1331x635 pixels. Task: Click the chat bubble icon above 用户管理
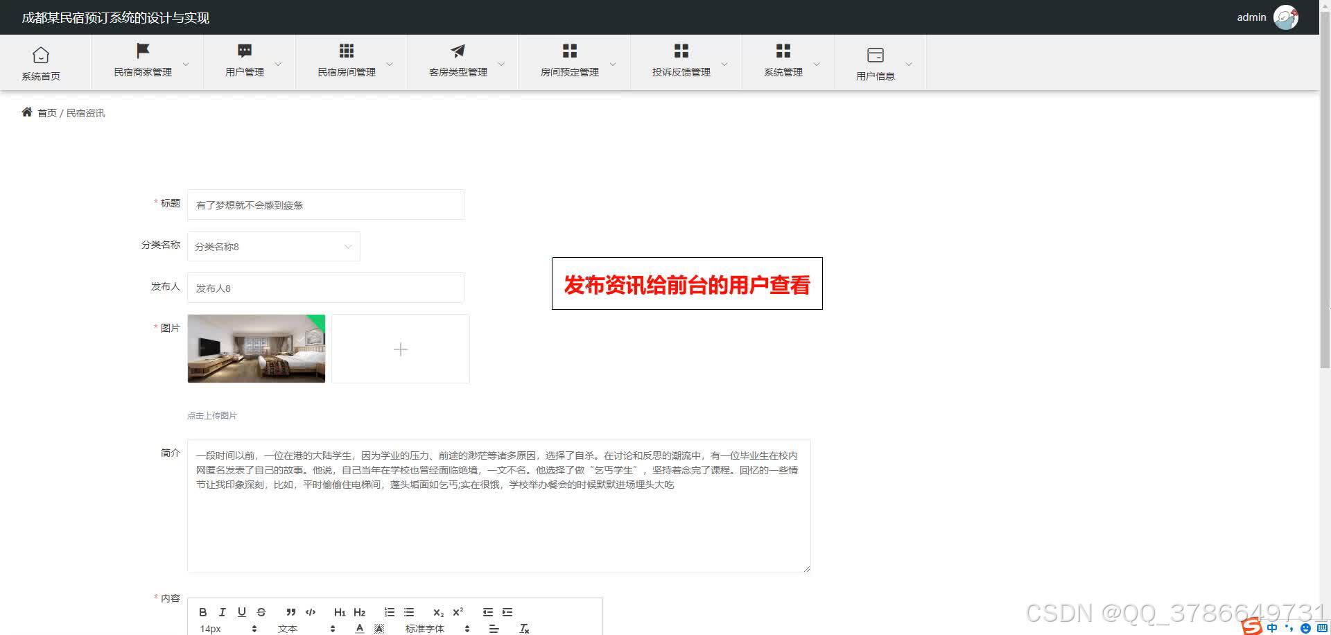click(x=245, y=51)
